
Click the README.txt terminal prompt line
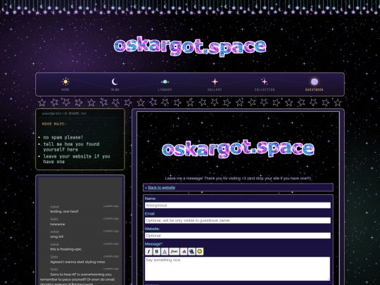(x=64, y=113)
